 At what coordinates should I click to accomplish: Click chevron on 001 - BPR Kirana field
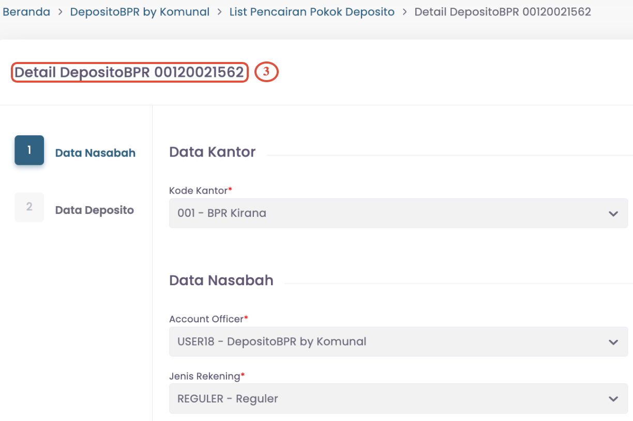[x=613, y=213]
